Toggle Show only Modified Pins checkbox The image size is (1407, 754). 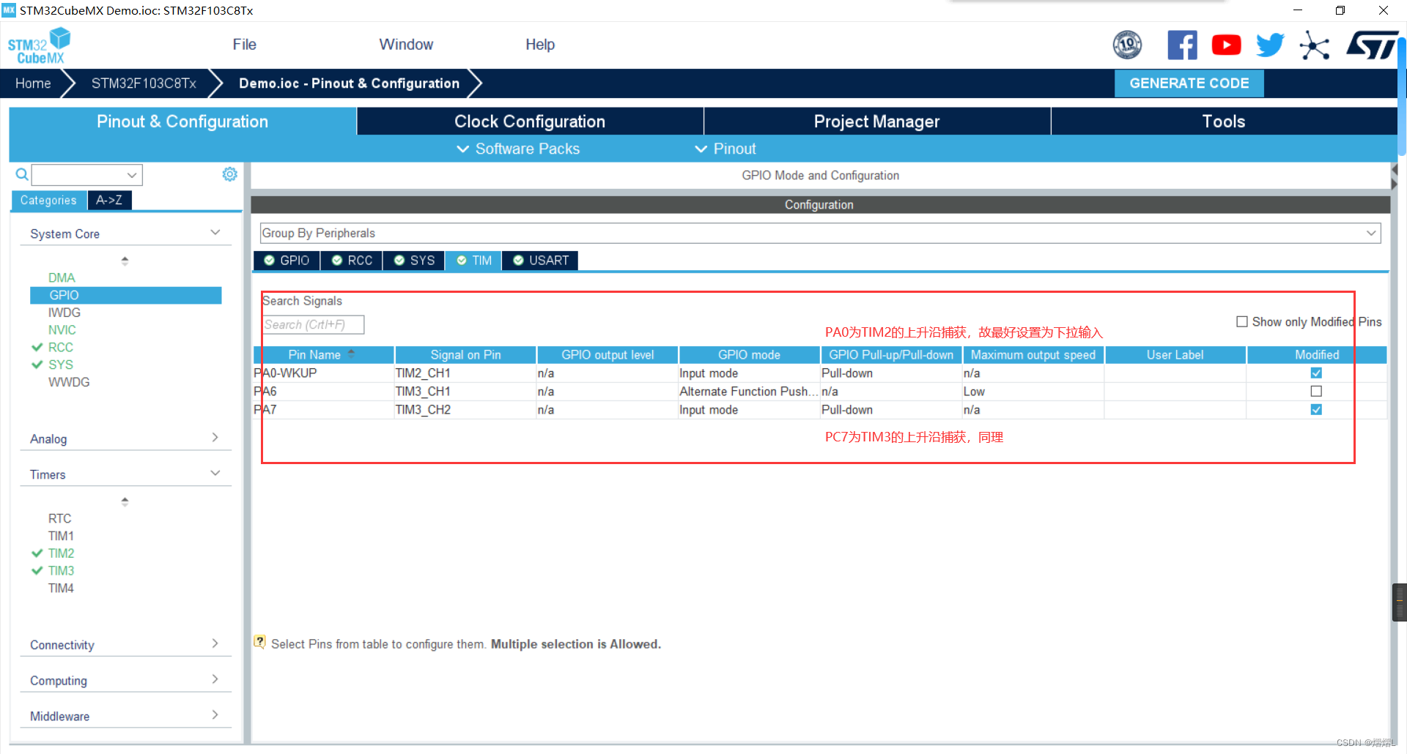tap(1242, 322)
